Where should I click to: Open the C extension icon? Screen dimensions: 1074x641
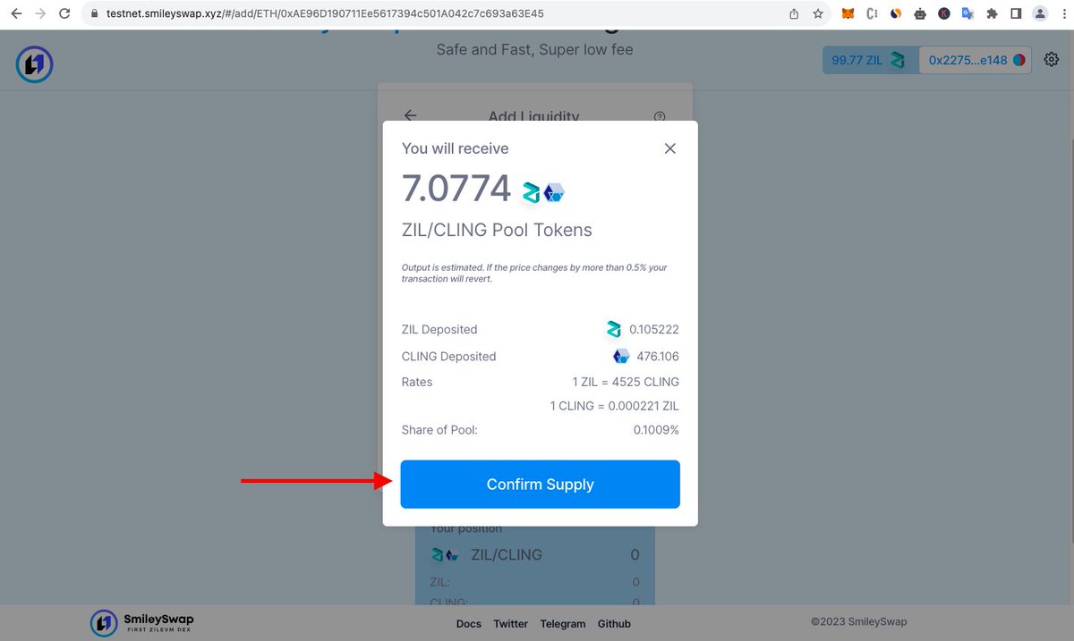coord(872,14)
